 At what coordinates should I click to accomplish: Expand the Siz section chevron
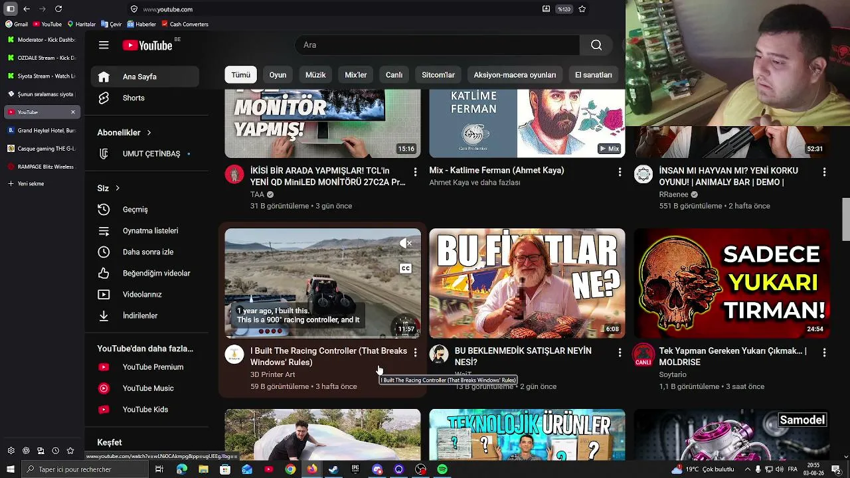pyautogui.click(x=118, y=188)
